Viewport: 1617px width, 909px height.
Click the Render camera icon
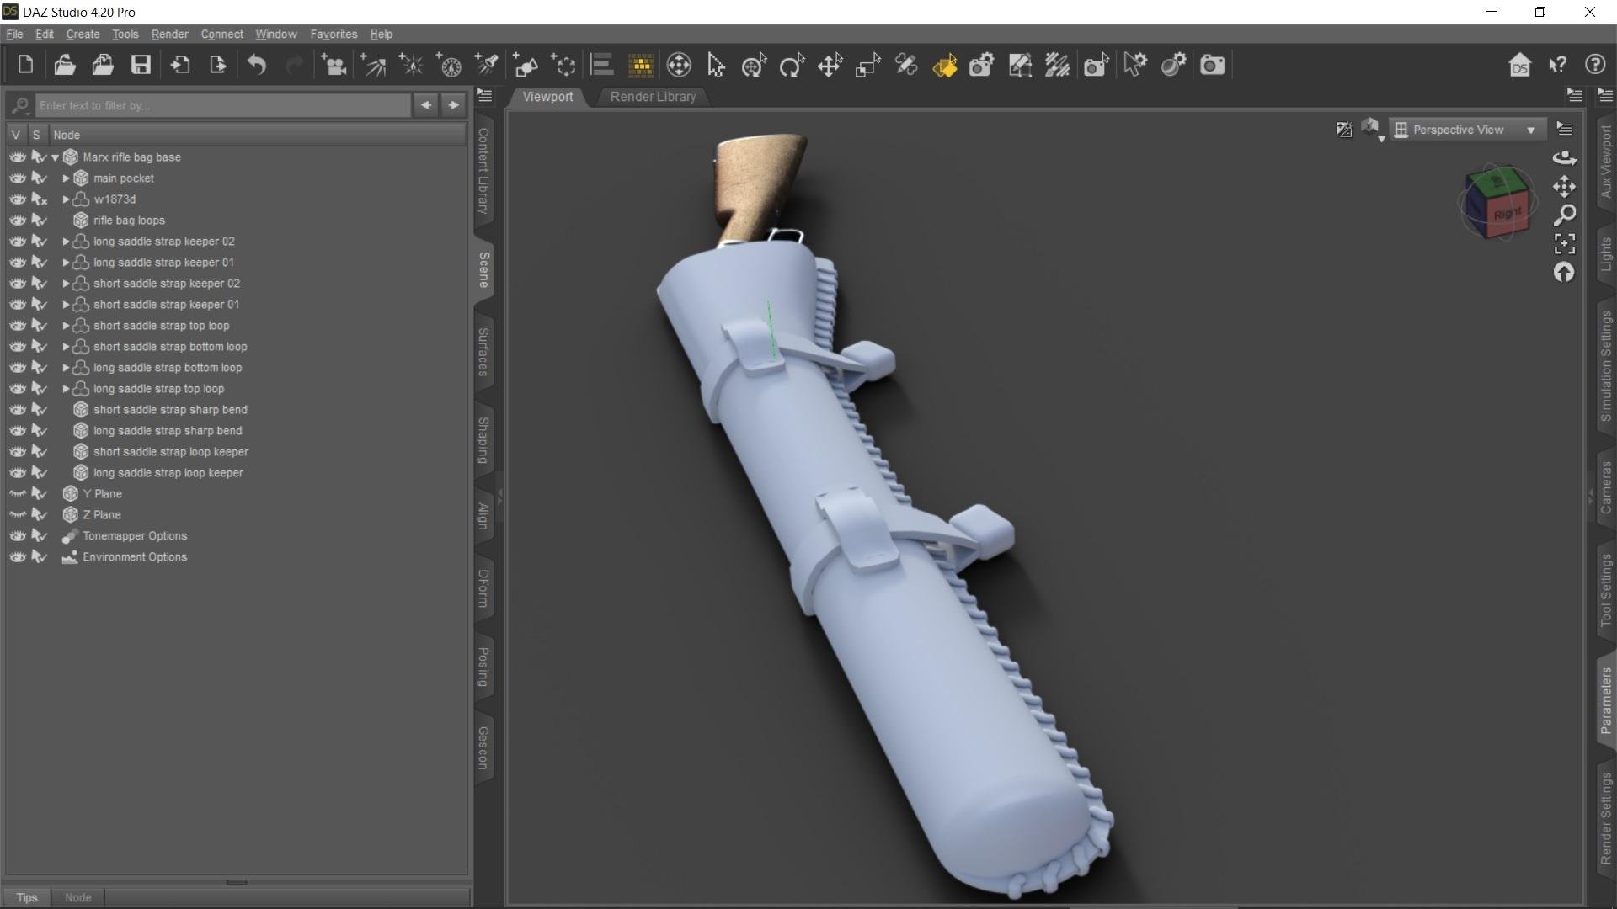1212,65
